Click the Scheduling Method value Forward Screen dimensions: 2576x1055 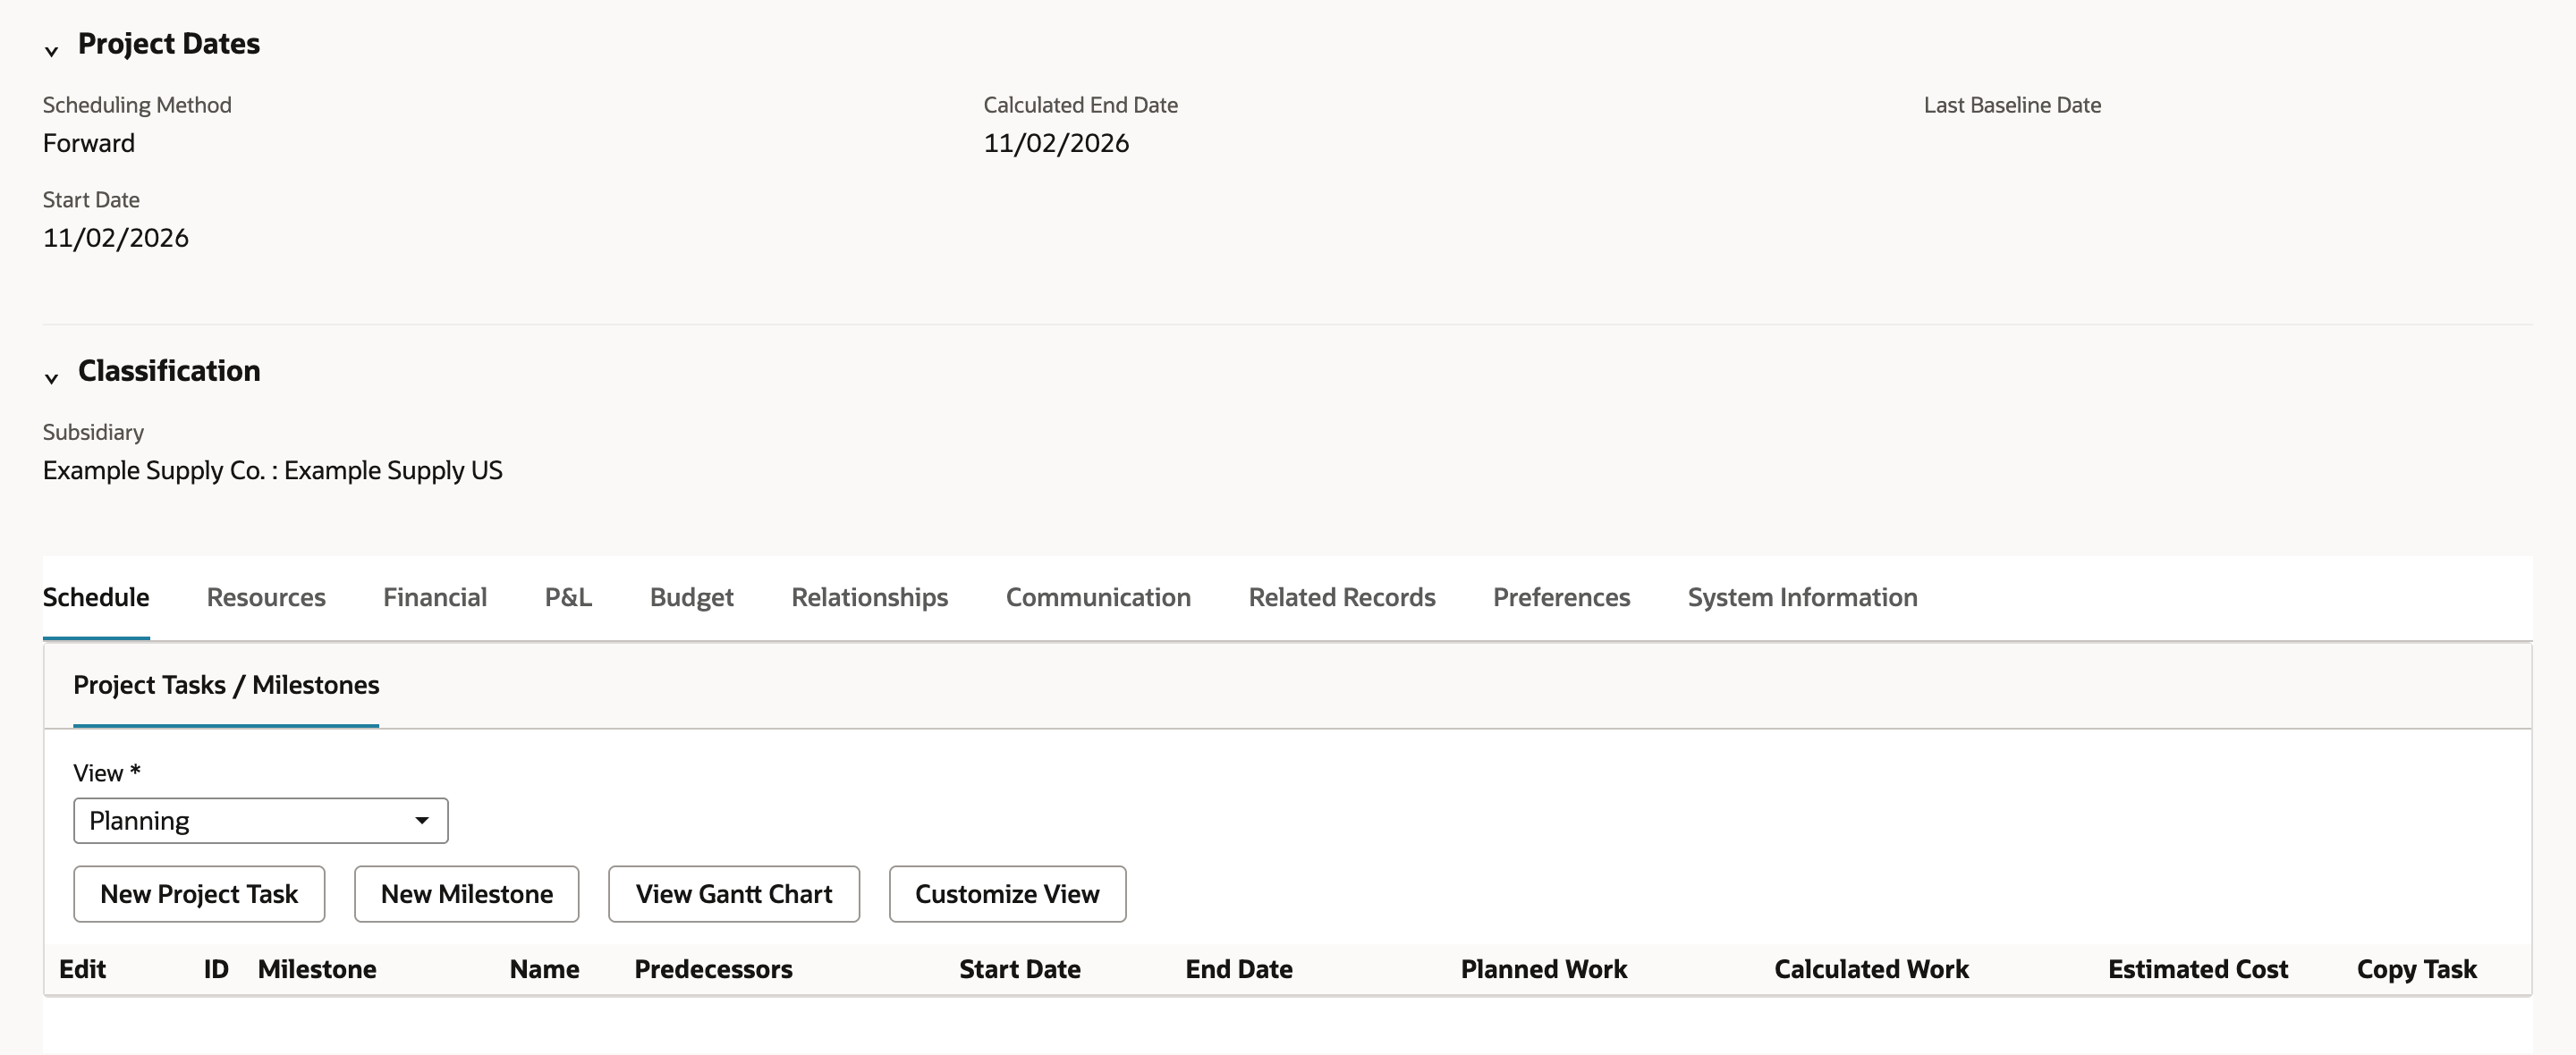(x=89, y=143)
